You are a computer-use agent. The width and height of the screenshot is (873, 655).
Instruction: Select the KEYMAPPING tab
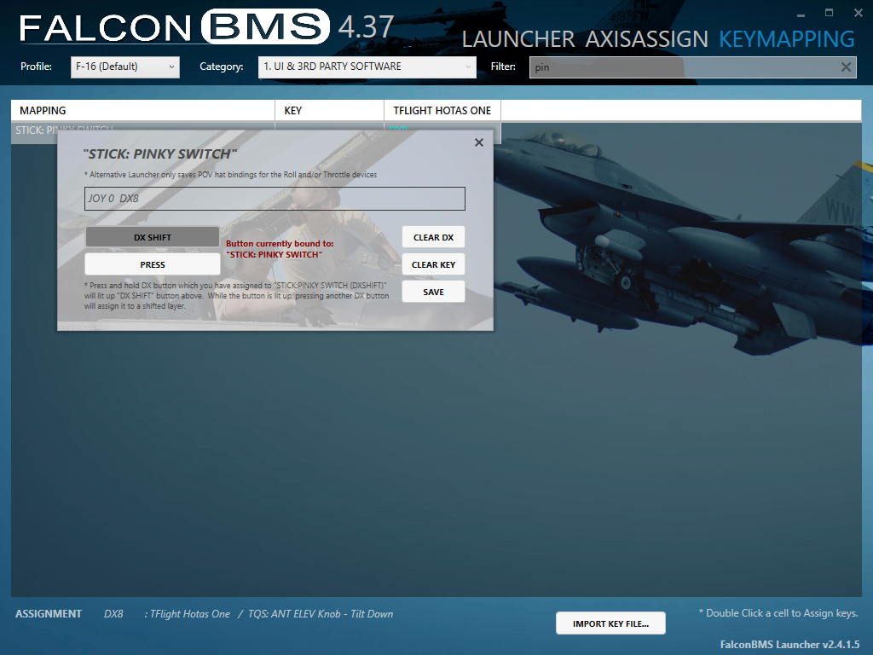[787, 39]
